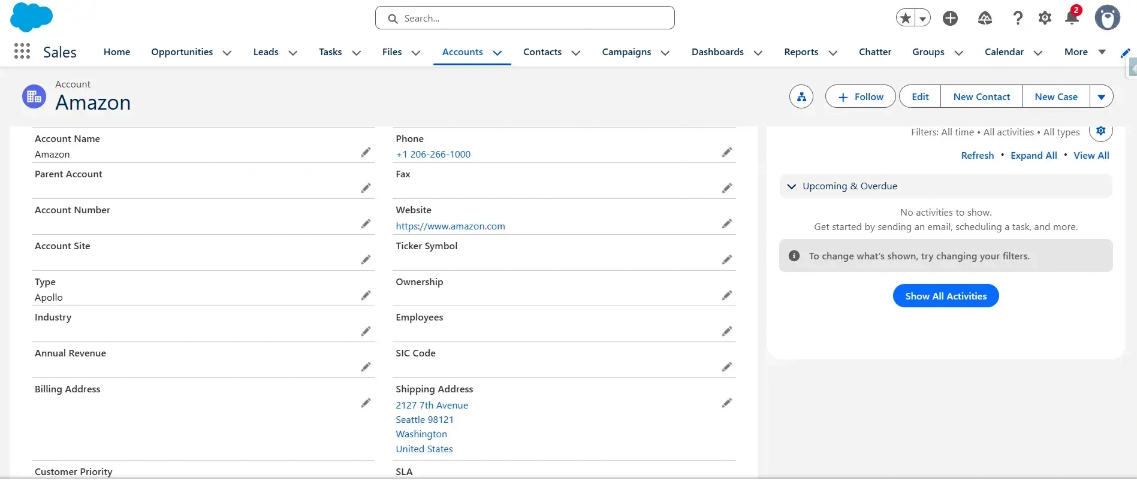Open the App Launcher grid icon
The image size is (1137, 481).
pos(22,52)
